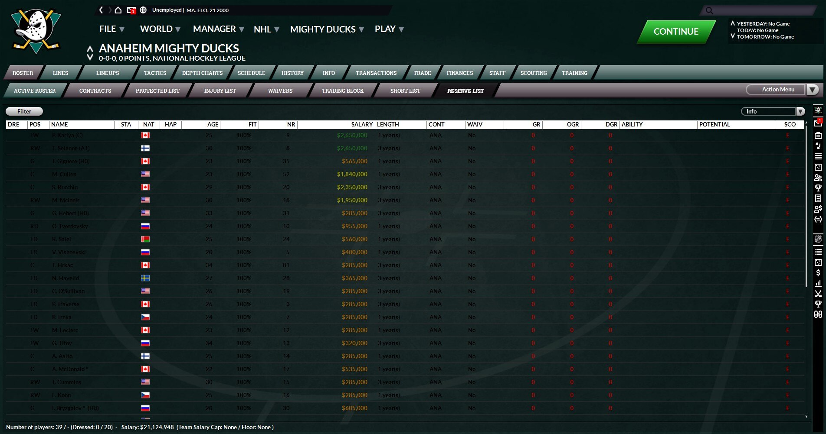Open the sidebar trade arrows icon
This screenshot has height=434, width=826.
818,219
